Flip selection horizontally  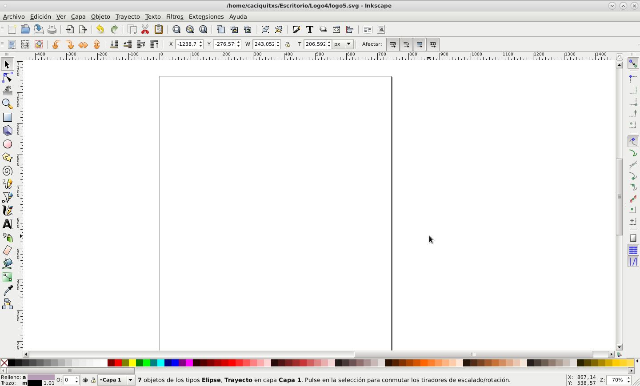coord(83,44)
